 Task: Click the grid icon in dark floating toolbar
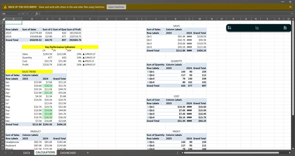click(x=229, y=28)
